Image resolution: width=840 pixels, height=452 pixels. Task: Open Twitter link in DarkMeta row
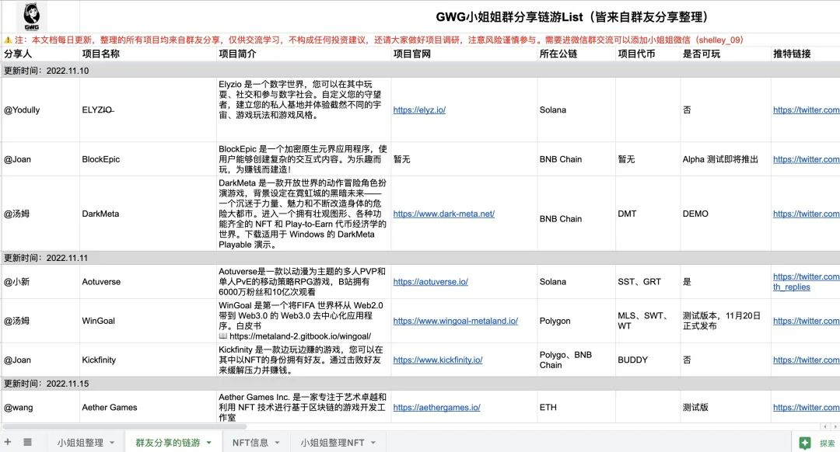click(x=807, y=214)
